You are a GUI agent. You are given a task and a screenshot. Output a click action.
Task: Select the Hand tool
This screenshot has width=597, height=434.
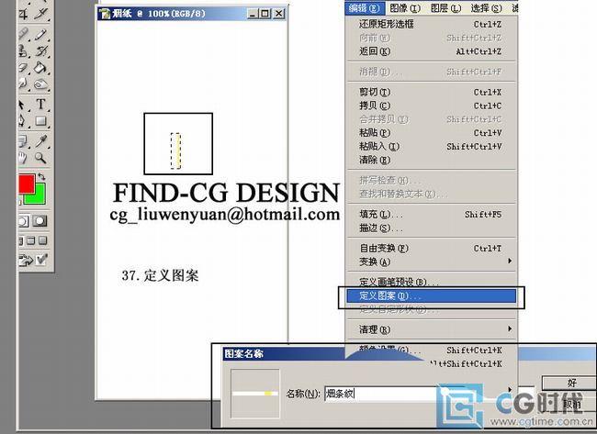tap(24, 158)
